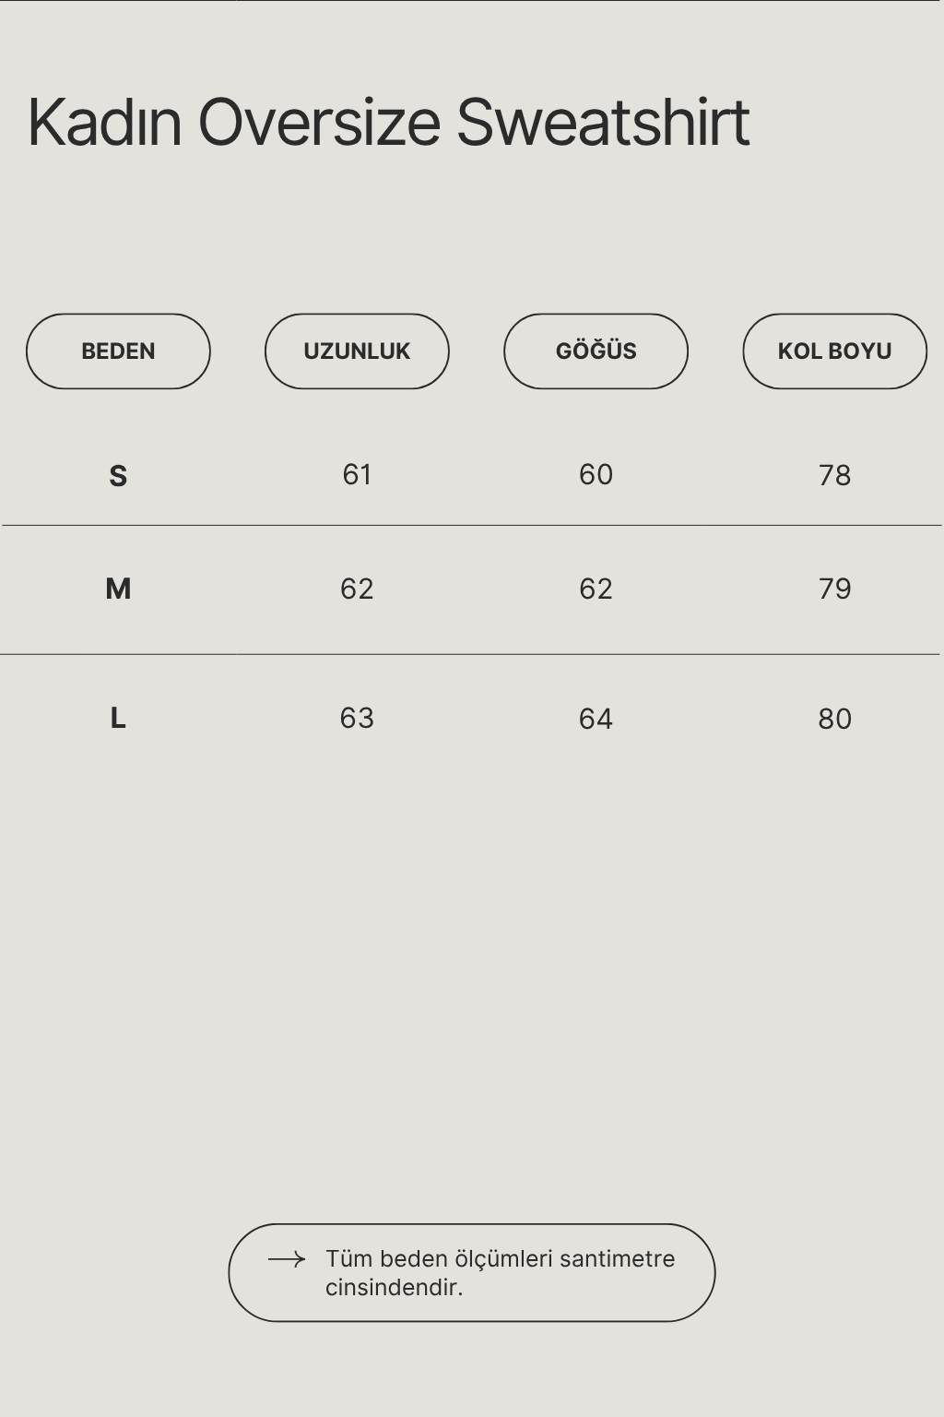This screenshot has height=1417, width=944.
Task: Select the BEDEN header pill
Action: (x=118, y=351)
